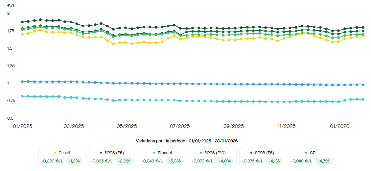Click the 07/2025 x-axis label
Viewport: 371px width, 171px height.
[x=180, y=126]
